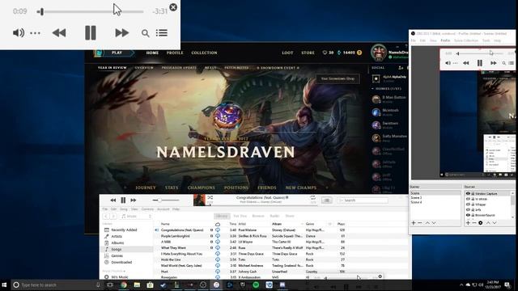
Task: Pause playback in the large mini player
Action: pyautogui.click(x=90, y=32)
